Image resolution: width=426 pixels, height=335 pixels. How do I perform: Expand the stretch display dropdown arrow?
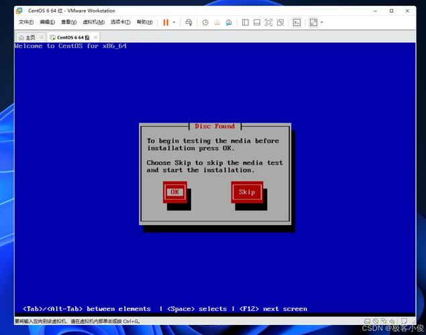tap(321, 23)
